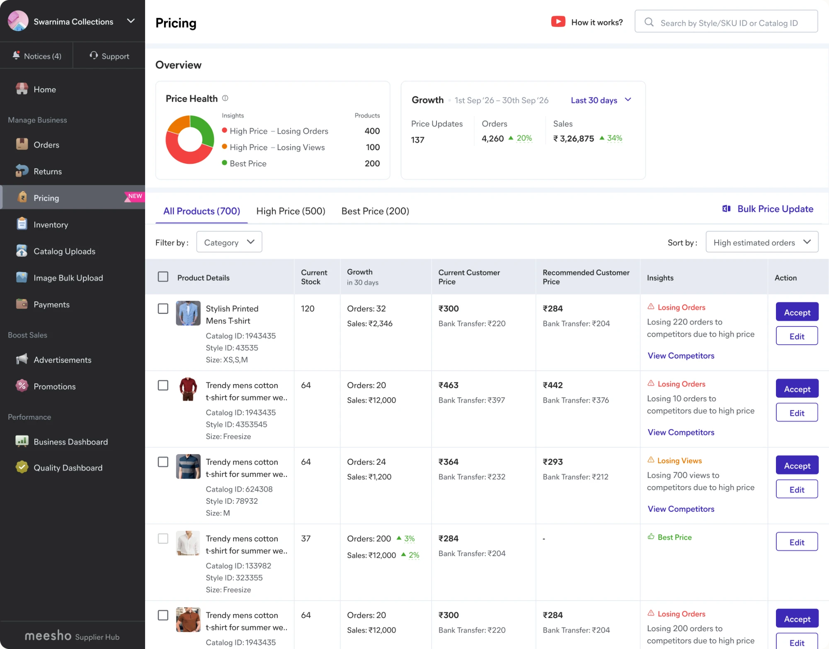Open Home via its shop icon
The image size is (829, 649).
22,89
